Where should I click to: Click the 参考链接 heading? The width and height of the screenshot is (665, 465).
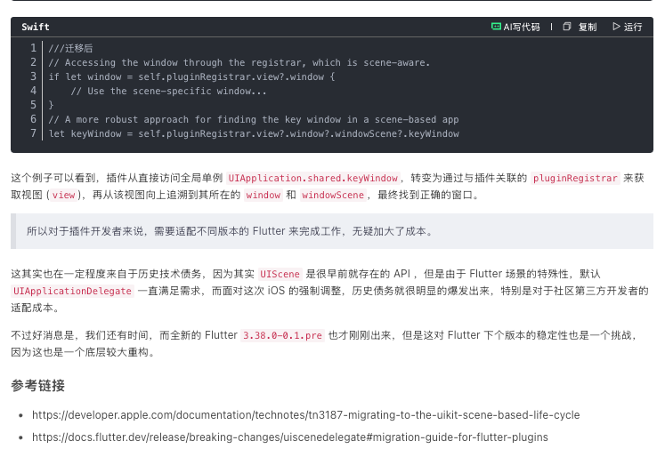tap(37, 386)
